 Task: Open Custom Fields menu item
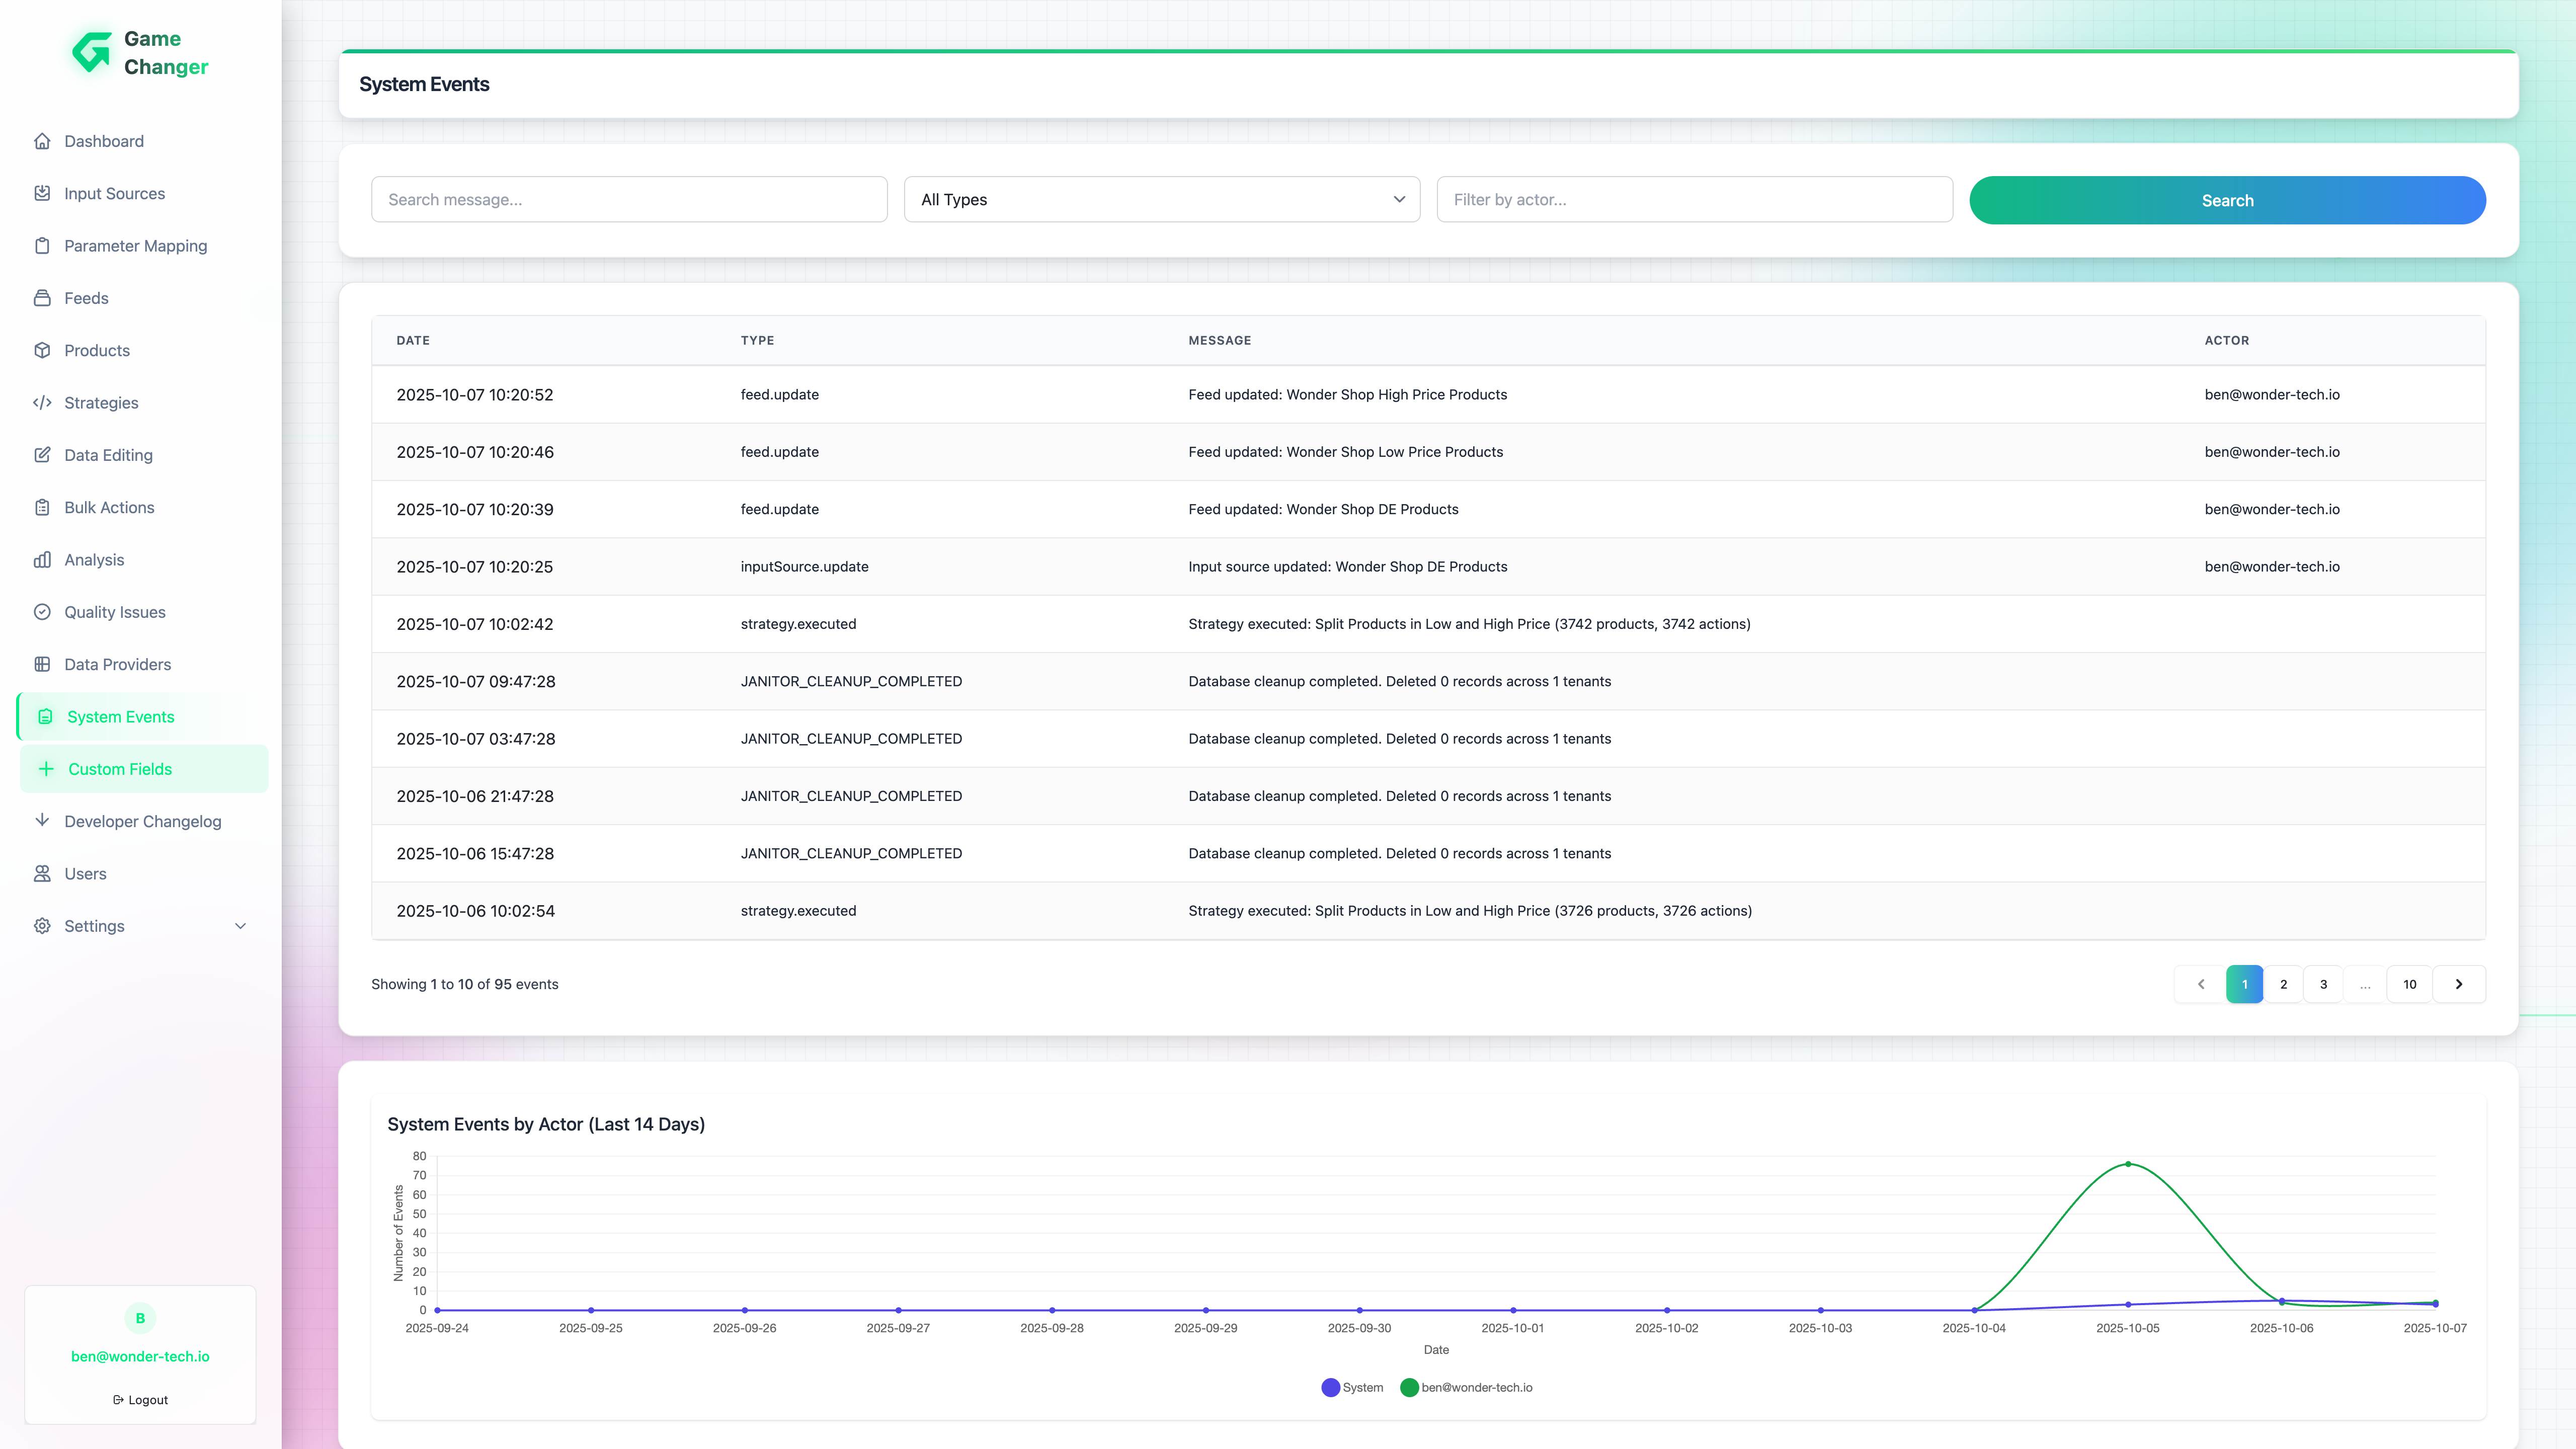tap(120, 769)
